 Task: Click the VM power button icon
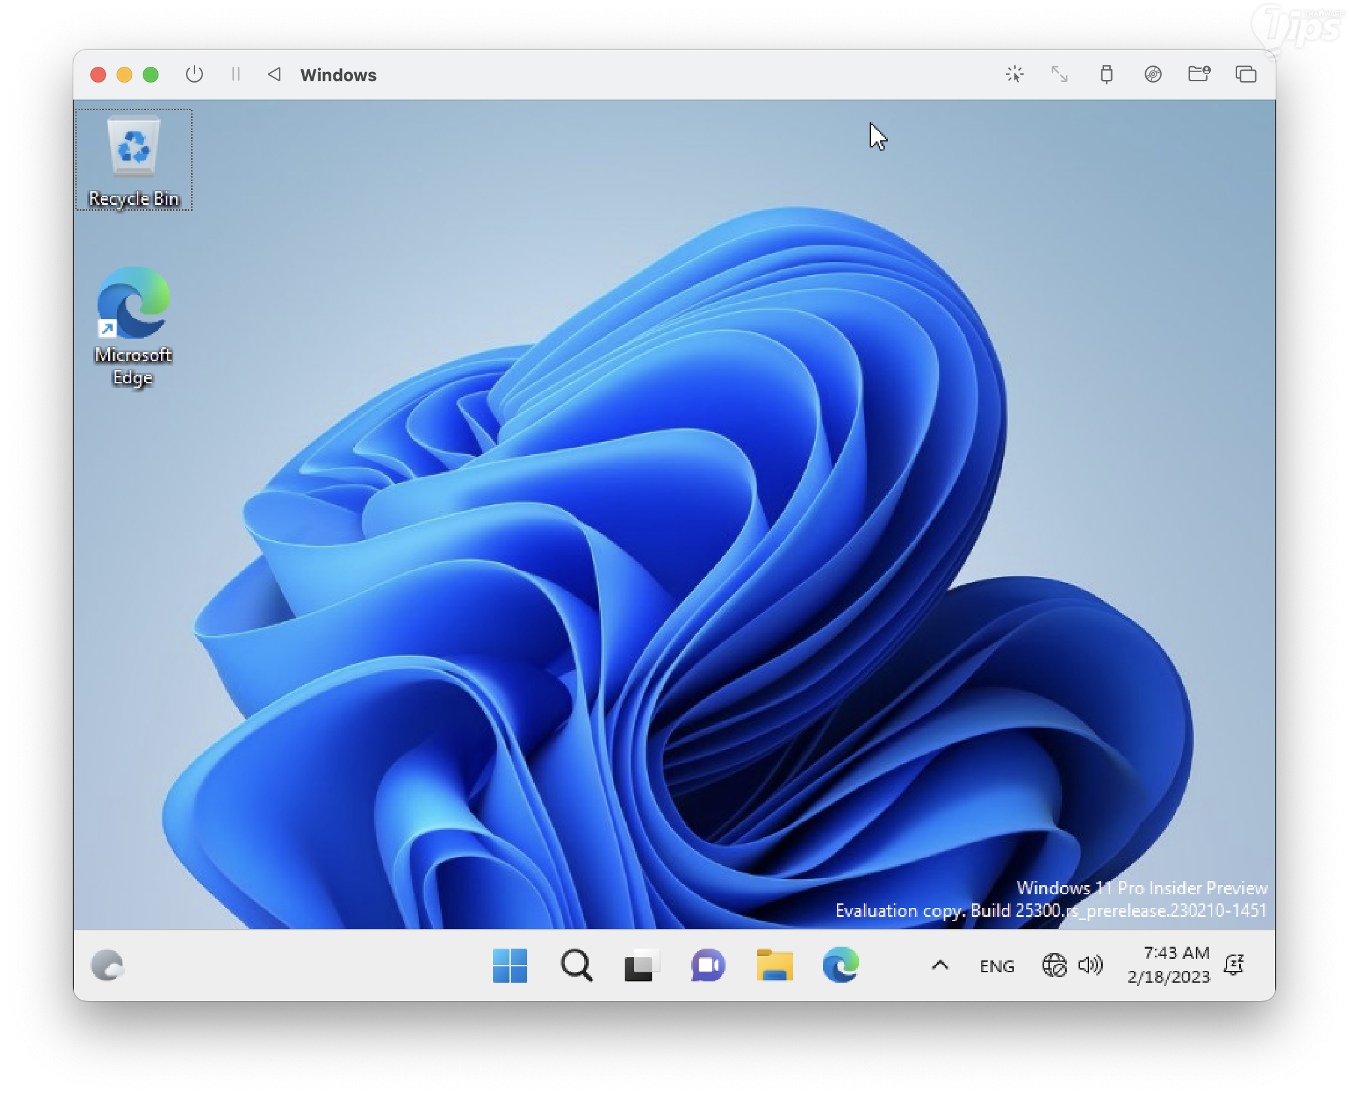(x=194, y=75)
